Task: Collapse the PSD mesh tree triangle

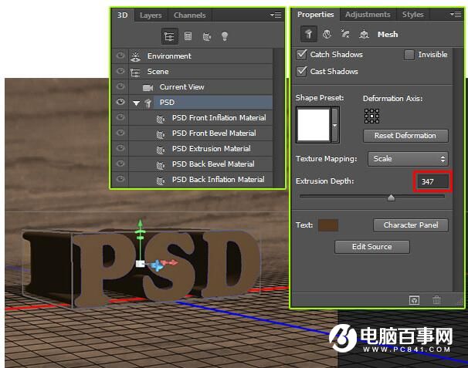Action: pos(137,103)
